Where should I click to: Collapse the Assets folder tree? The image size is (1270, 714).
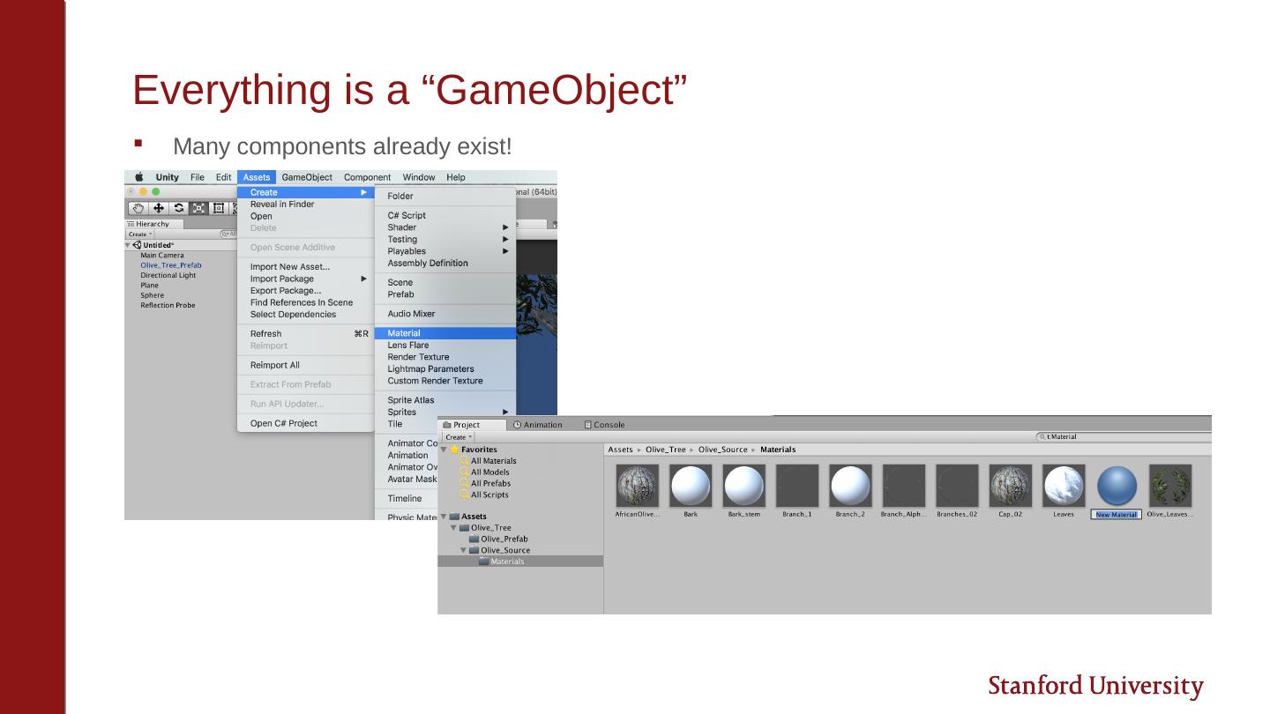pyautogui.click(x=444, y=517)
